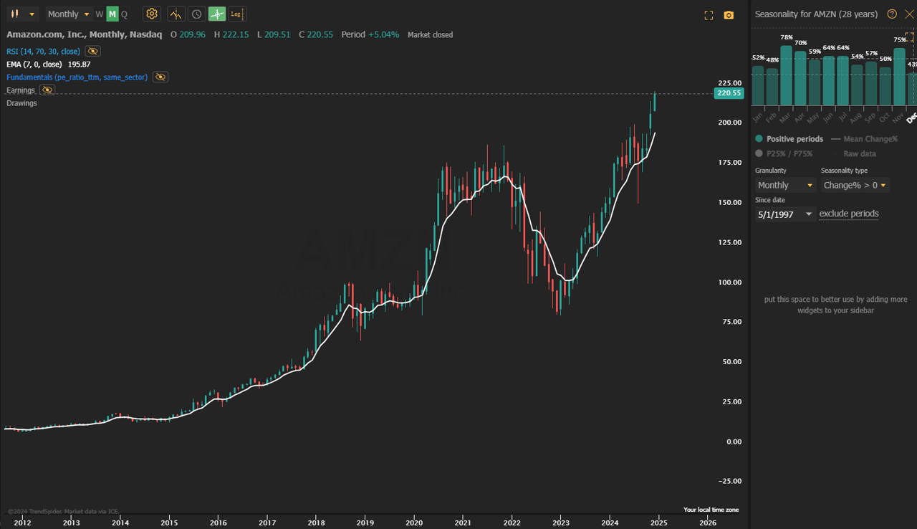Click the 220.55 current price label
917x529 pixels.
[729, 93]
